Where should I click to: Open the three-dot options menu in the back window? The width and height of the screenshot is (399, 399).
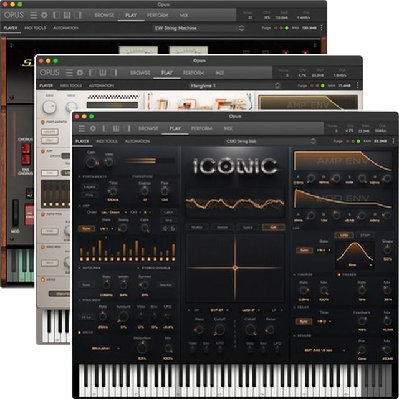click(x=322, y=27)
